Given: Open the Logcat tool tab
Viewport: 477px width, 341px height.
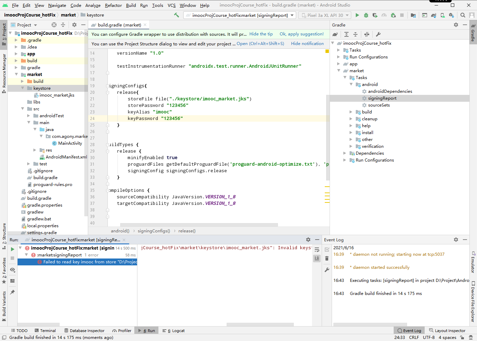Looking at the screenshot, I should (173, 331).
